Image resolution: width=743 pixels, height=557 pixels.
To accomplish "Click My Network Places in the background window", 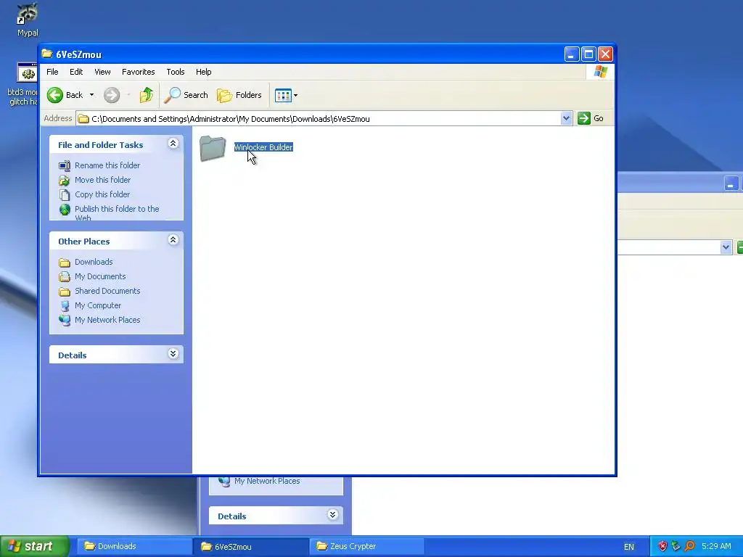I will [x=267, y=482].
